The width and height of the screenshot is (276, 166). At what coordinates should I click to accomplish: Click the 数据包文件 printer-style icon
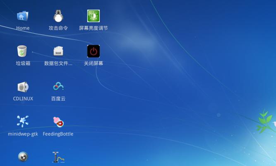58,51
